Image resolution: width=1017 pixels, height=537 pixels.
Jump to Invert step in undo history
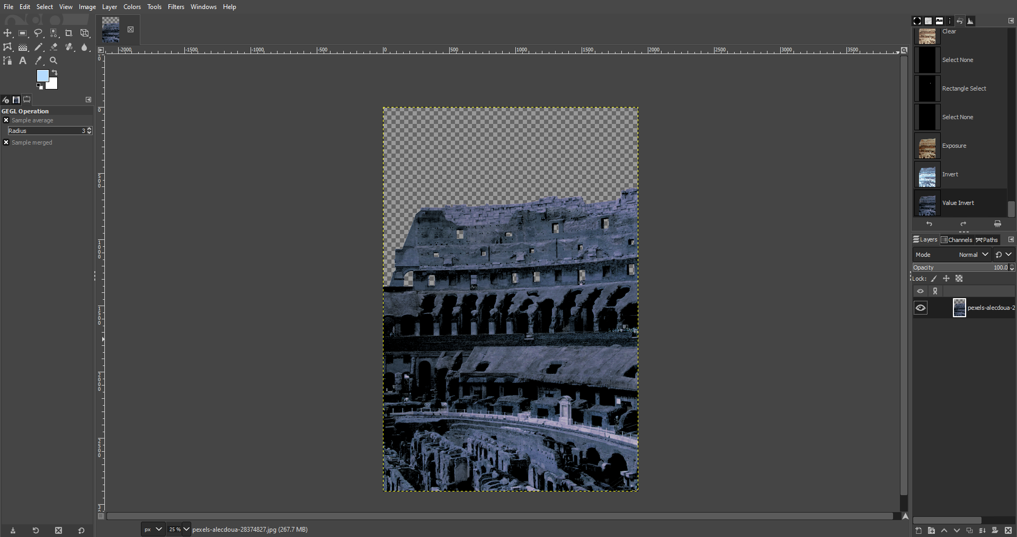pos(960,174)
